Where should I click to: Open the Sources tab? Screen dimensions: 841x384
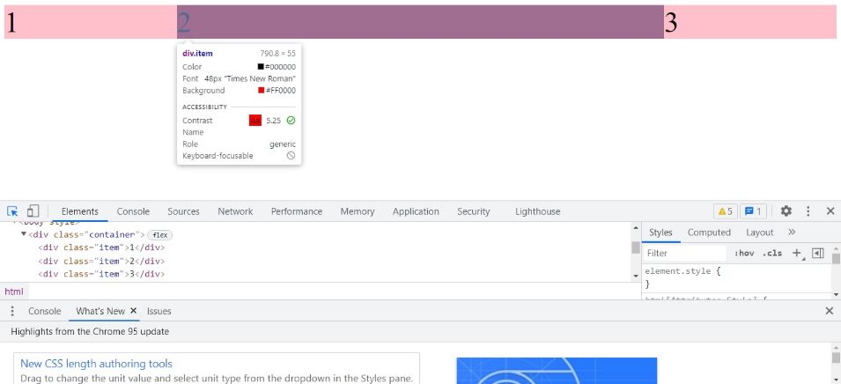[x=183, y=211]
